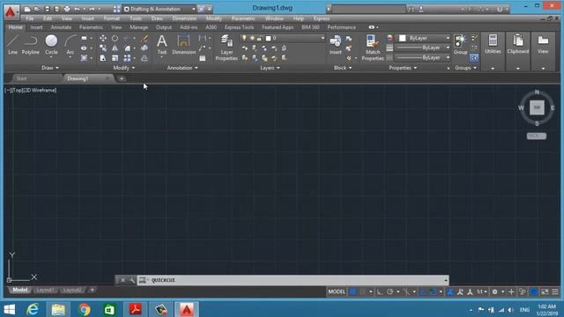Select the Arc tool

pyautogui.click(x=70, y=45)
